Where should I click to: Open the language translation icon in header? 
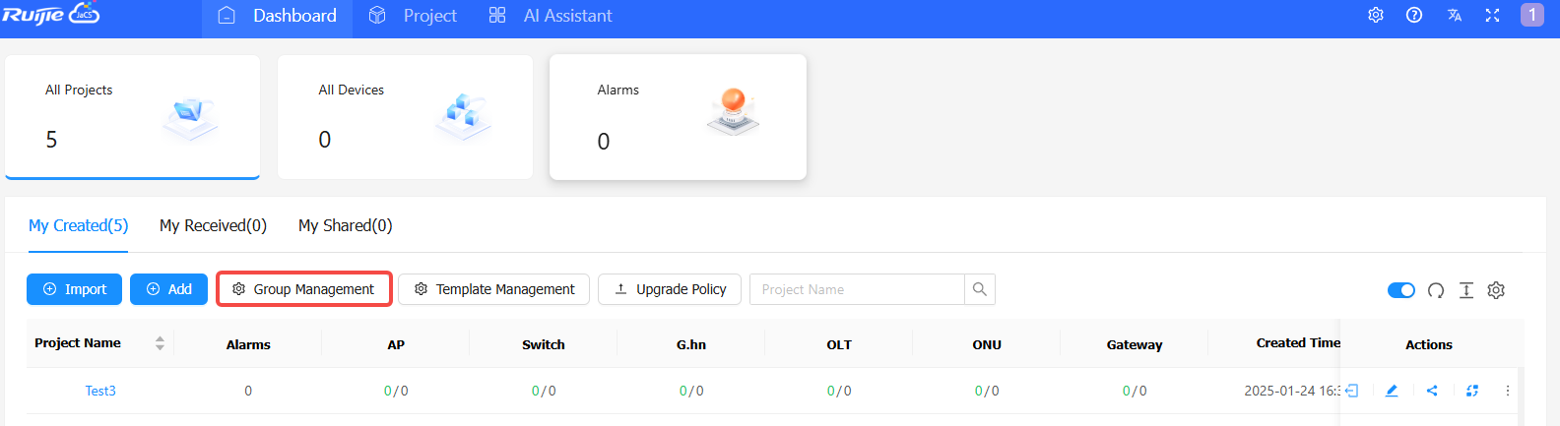tap(1454, 15)
